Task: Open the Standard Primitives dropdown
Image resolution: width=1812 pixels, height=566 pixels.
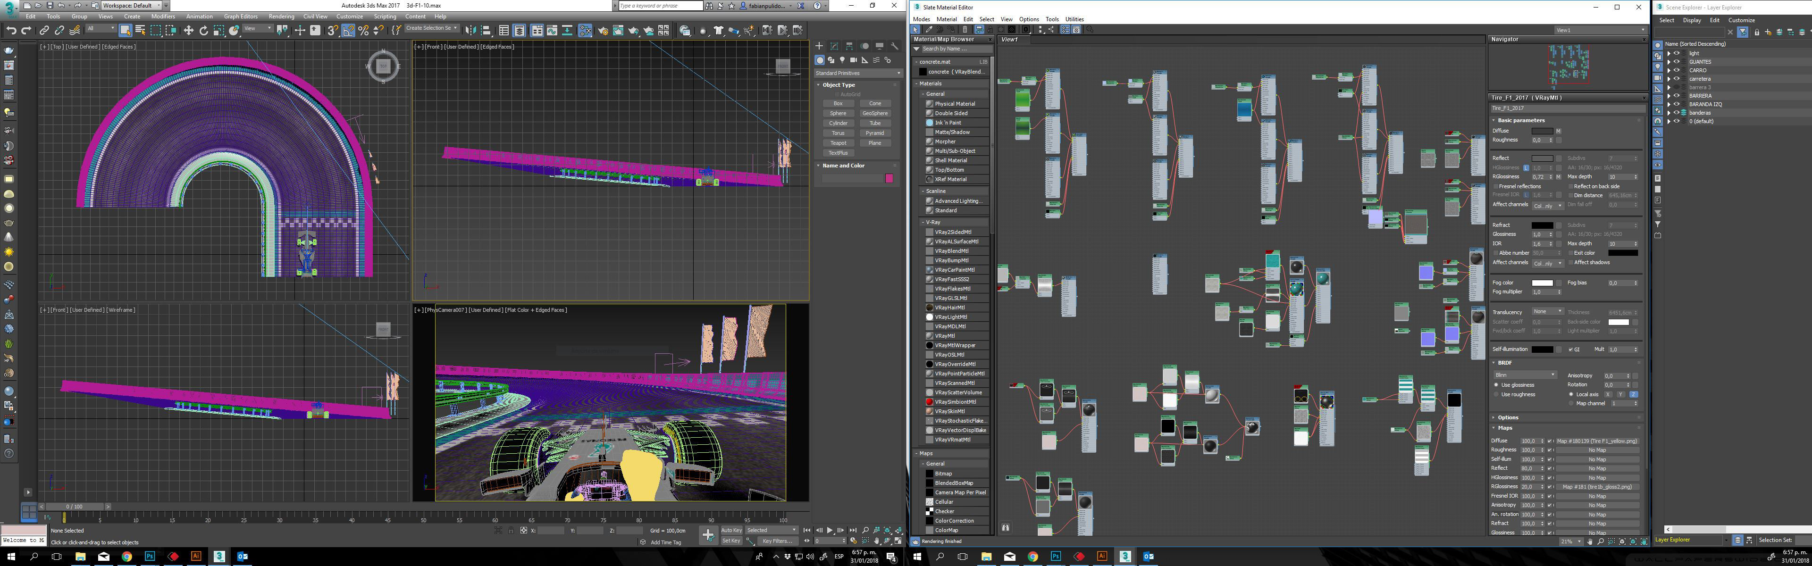Action: (858, 73)
